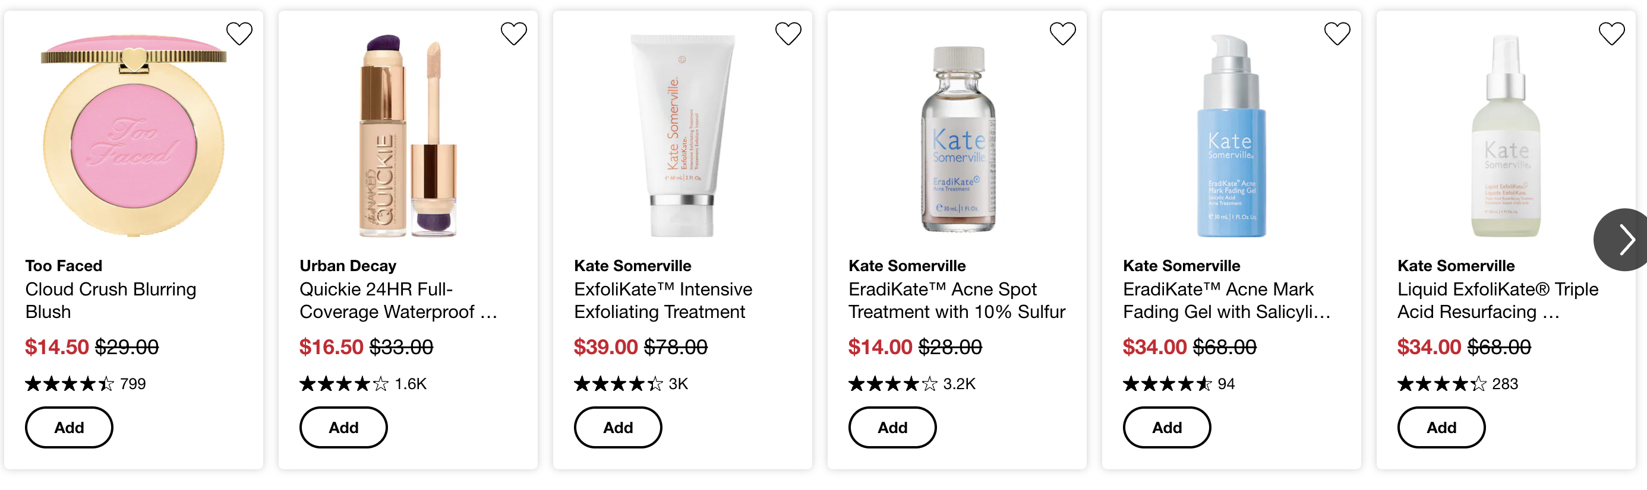Add ExfoliKate Intensive Exfoliating Treatment
1647x490 pixels.
click(x=618, y=428)
